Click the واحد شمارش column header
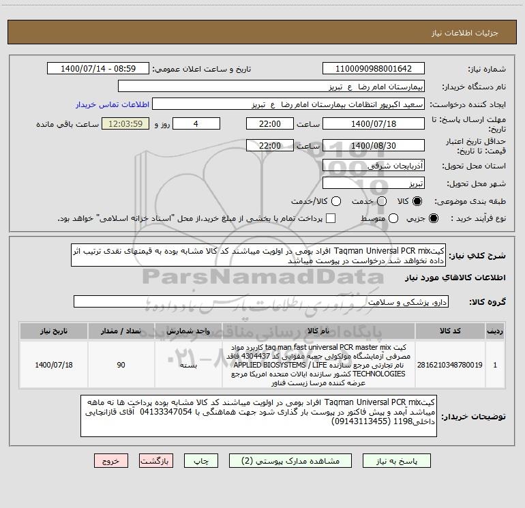525x508 pixels. [x=188, y=331]
